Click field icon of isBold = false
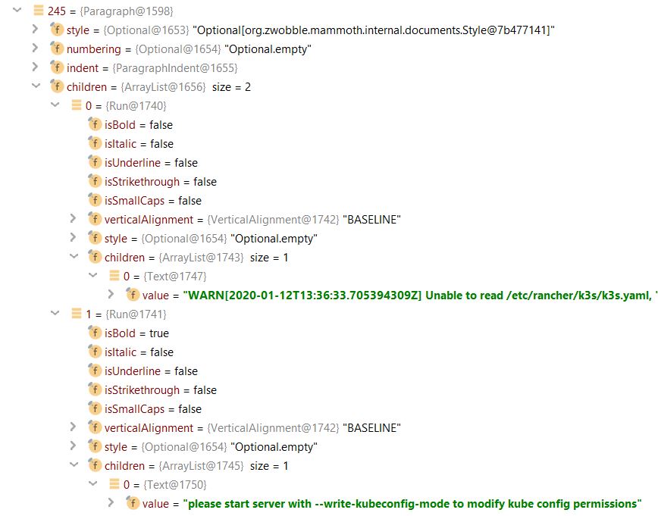The height and width of the screenshot is (516, 658). [x=95, y=124]
